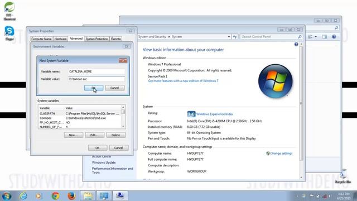The width and height of the screenshot is (357, 201).
Task: Toggle the preview pane icon in back window
Action: (x=325, y=37)
